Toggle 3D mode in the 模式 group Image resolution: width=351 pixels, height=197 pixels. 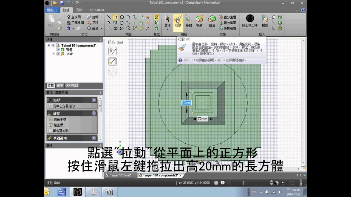coord(157,28)
